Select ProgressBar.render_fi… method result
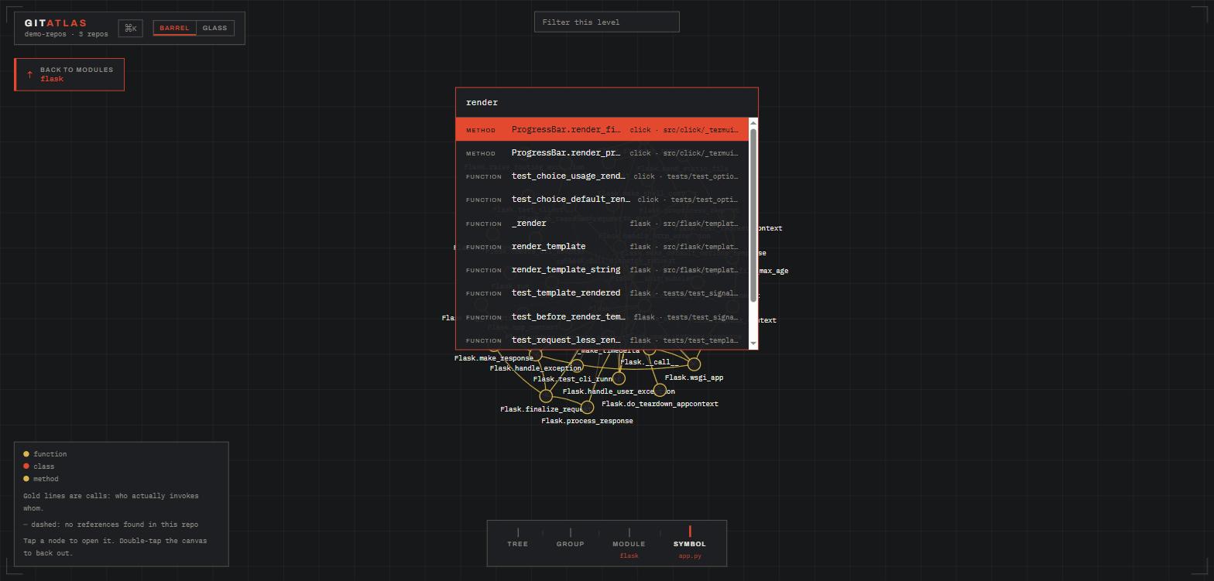The image size is (1214, 581). point(602,130)
